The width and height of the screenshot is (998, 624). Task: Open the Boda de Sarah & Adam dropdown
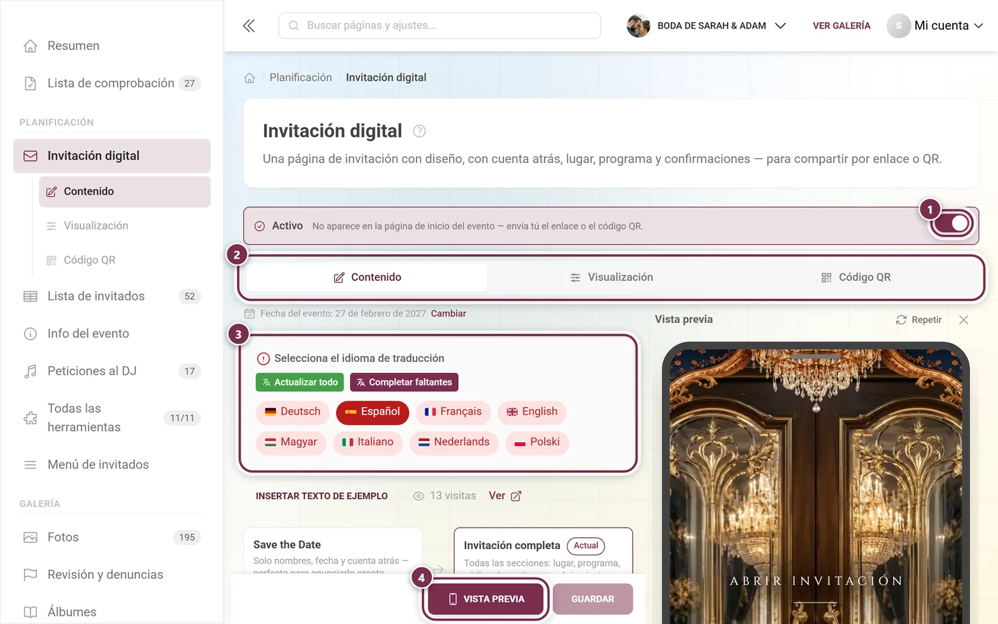tap(706, 26)
